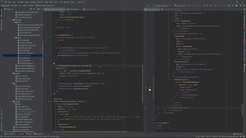The height and width of the screenshot is (138, 246).
Task: Click the git branch widget in the status bar
Action: point(229,136)
